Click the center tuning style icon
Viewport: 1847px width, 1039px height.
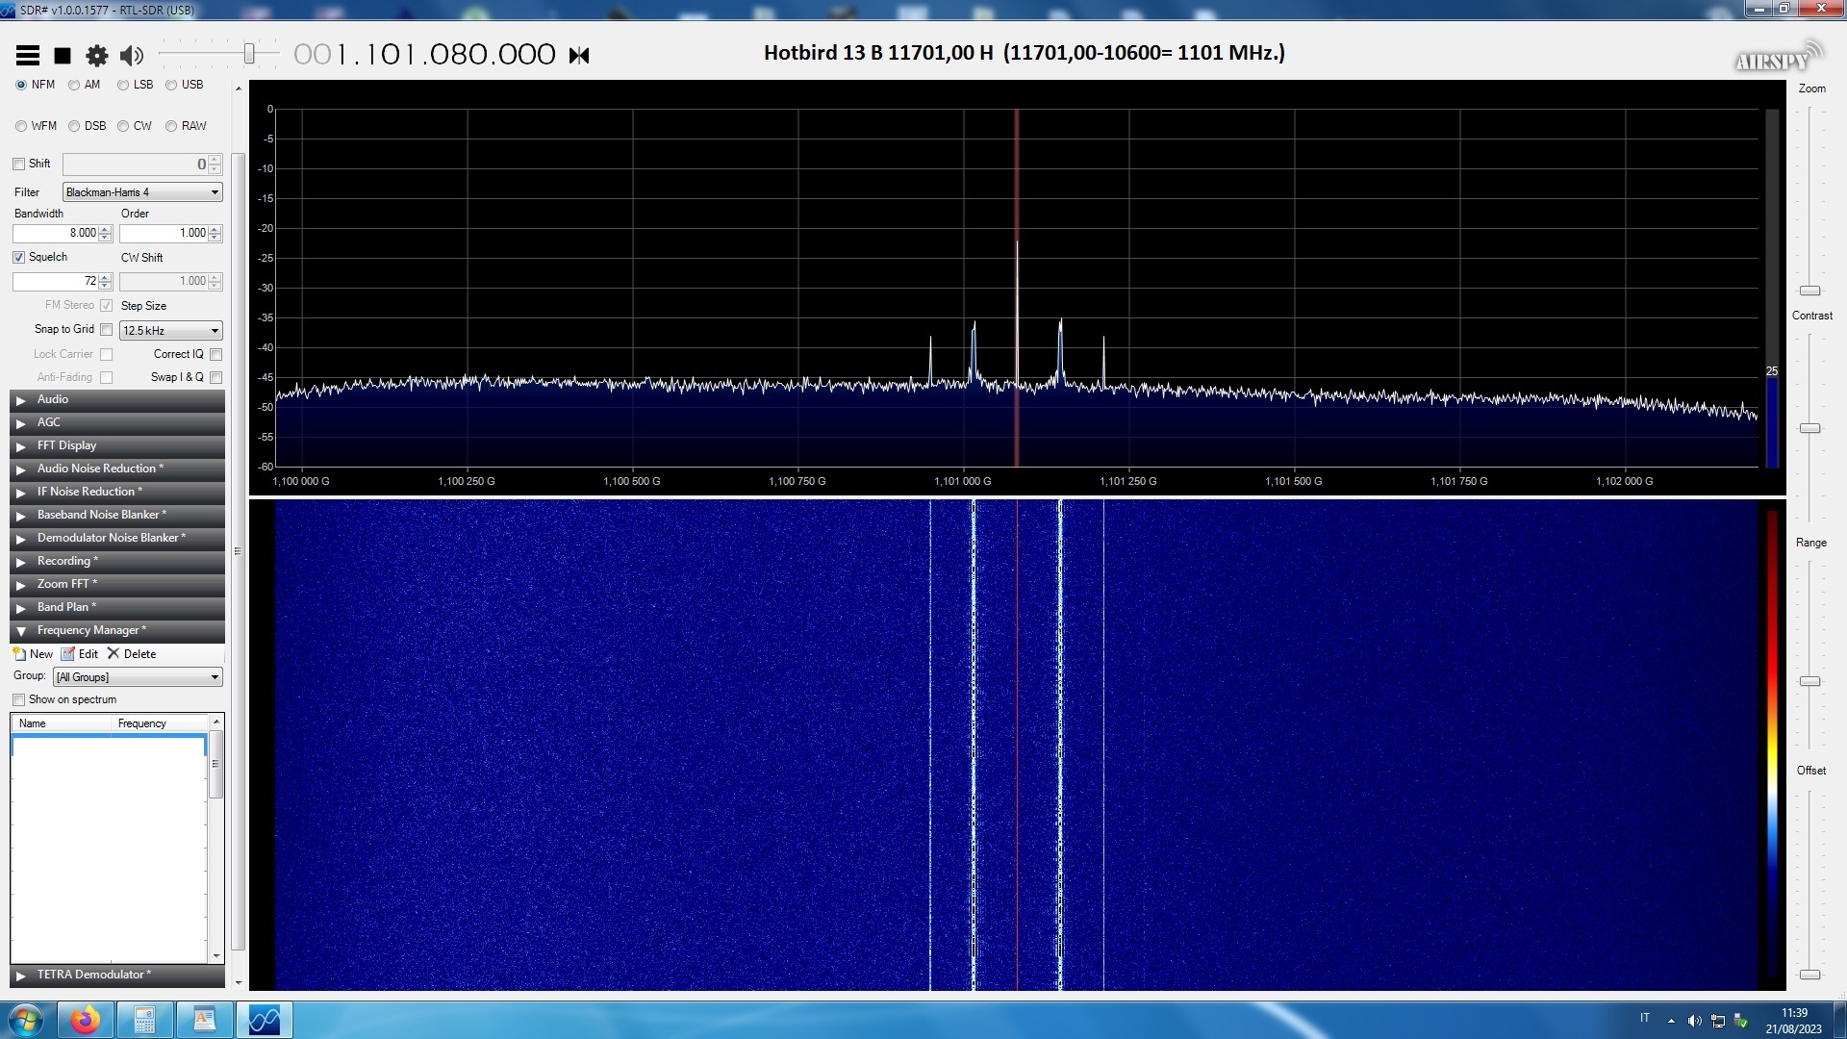579,56
